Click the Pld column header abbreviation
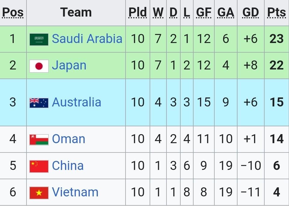This screenshot has width=289, height=206. 138,13
